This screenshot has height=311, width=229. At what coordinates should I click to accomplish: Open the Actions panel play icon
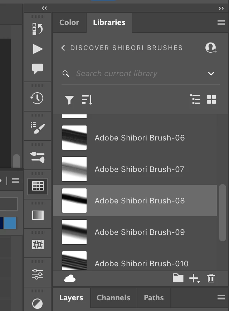pos(38,49)
